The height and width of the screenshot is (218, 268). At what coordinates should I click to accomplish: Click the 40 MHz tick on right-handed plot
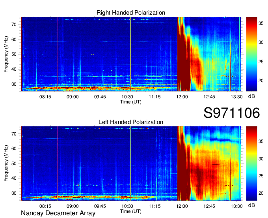(14, 69)
